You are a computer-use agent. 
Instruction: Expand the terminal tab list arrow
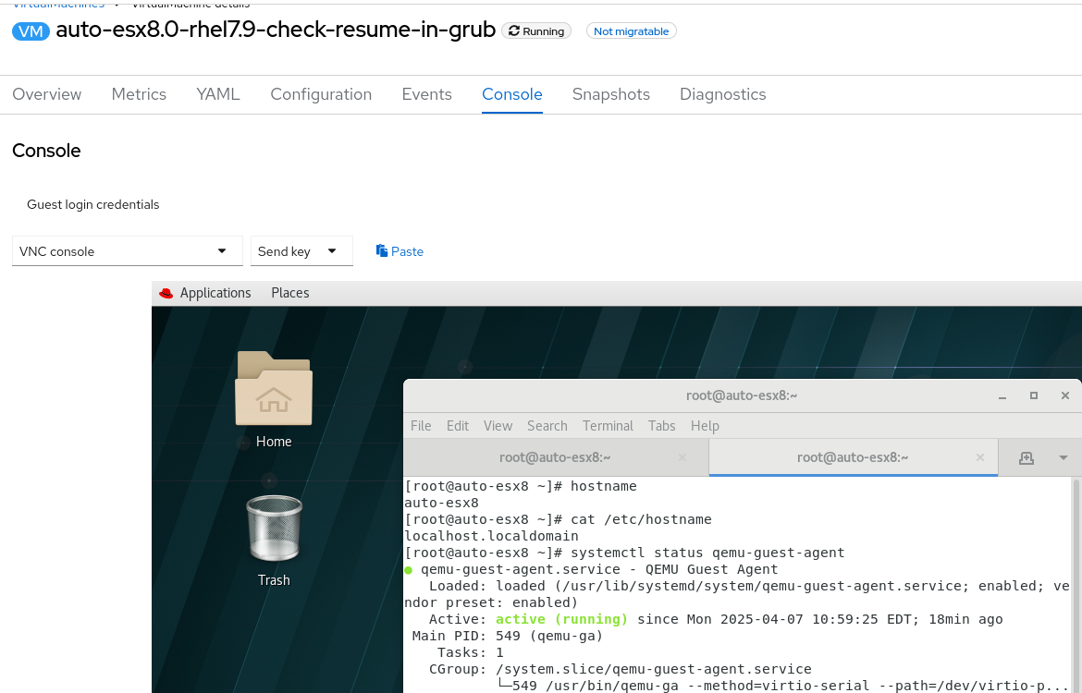click(1063, 457)
